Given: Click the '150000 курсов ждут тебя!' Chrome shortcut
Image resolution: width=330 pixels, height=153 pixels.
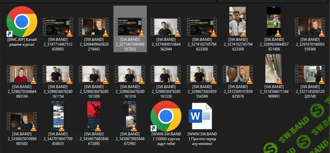Looking at the screenshot, I should coord(166,116).
